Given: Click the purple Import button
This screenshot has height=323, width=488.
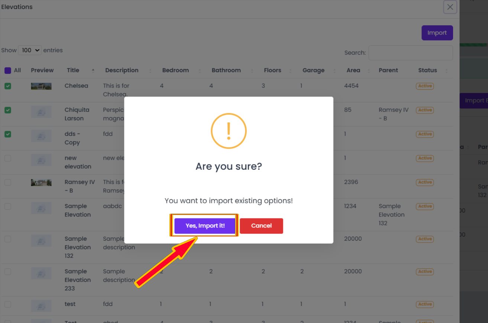Looking at the screenshot, I should [x=437, y=33].
